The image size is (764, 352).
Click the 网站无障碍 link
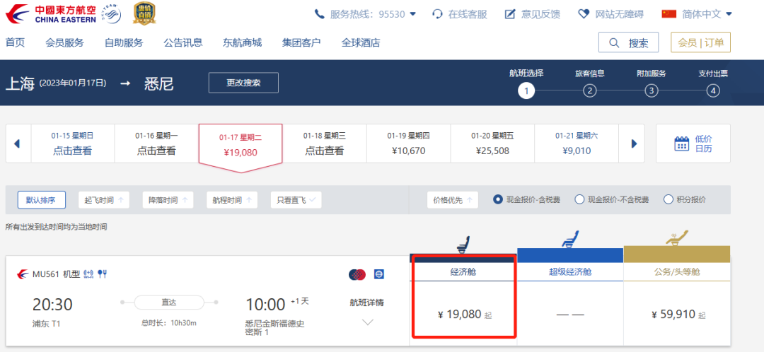619,14
